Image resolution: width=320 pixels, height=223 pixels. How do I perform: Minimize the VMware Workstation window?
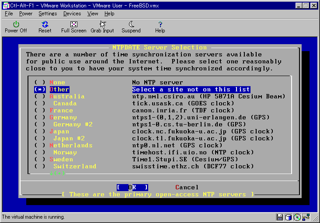(299, 6)
